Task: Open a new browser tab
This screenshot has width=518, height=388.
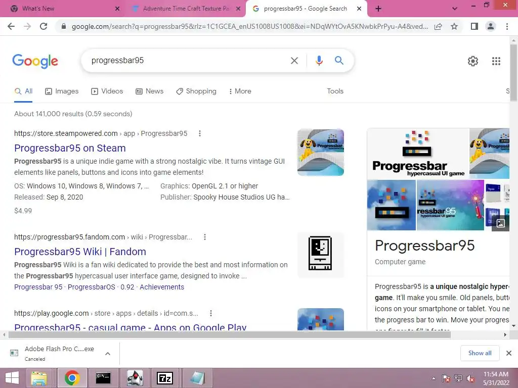Action: [378, 9]
